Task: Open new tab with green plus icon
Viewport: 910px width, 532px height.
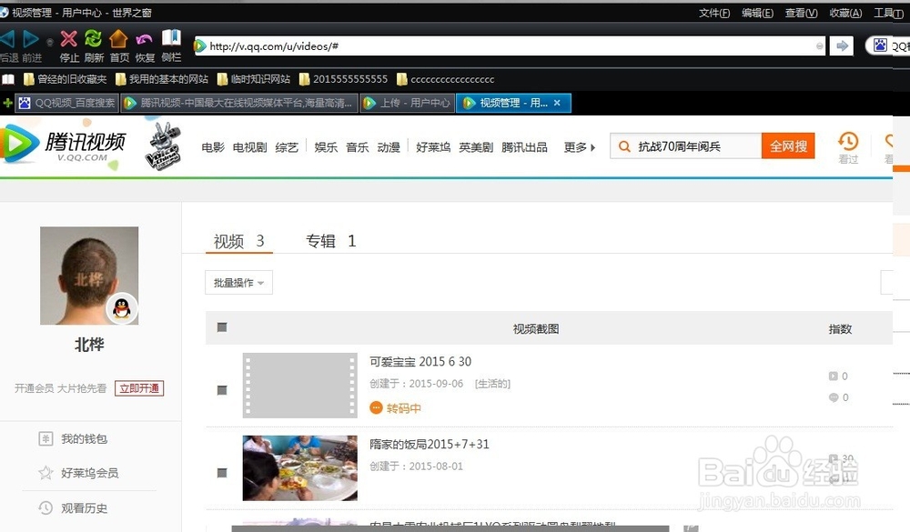Action: pyautogui.click(x=7, y=103)
